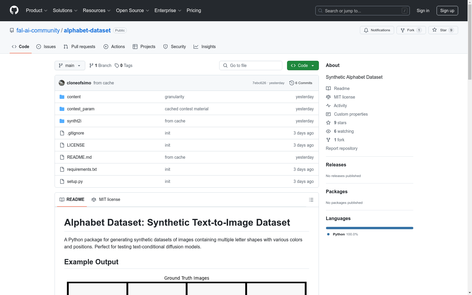
Task: Click the Sign in link
Action: 423,11
